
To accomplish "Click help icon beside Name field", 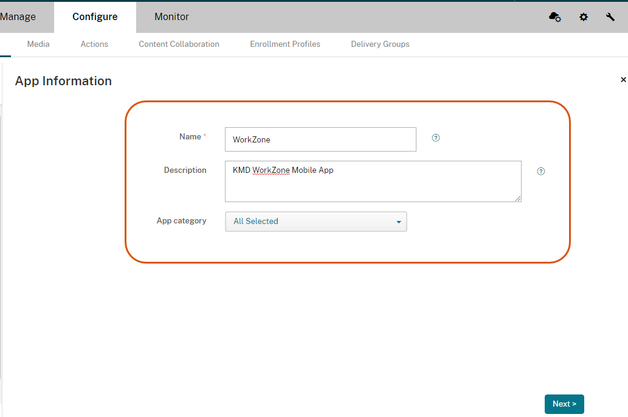I will coord(436,138).
